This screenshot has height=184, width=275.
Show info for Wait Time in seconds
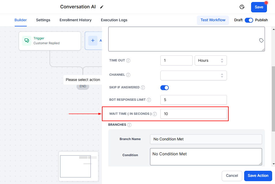tap(155, 114)
